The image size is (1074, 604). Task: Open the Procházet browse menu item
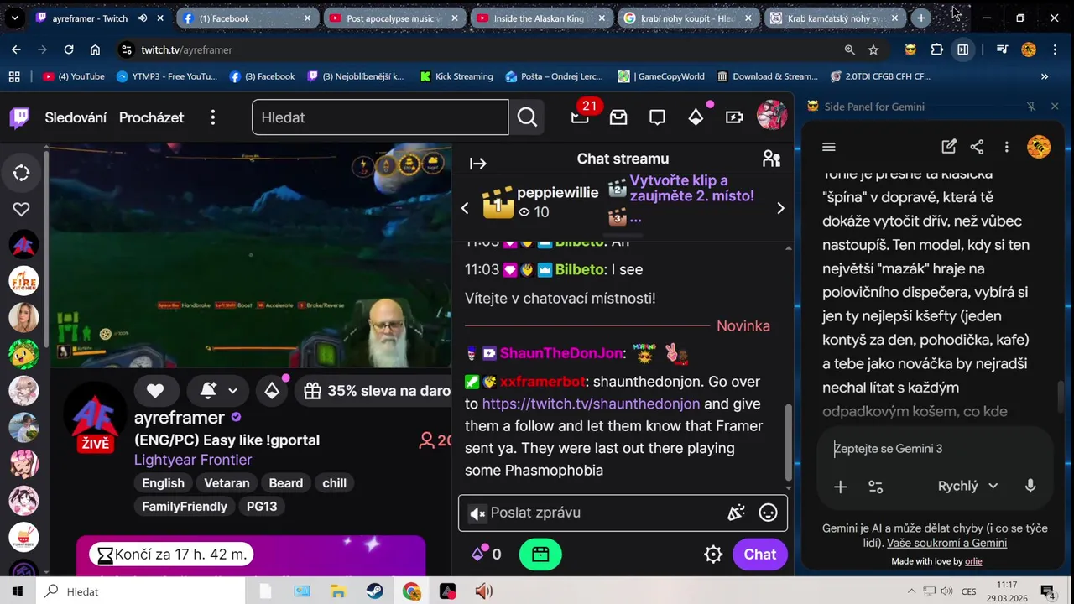(151, 117)
